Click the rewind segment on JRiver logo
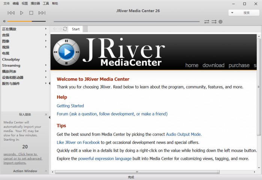 (x=55, y=52)
